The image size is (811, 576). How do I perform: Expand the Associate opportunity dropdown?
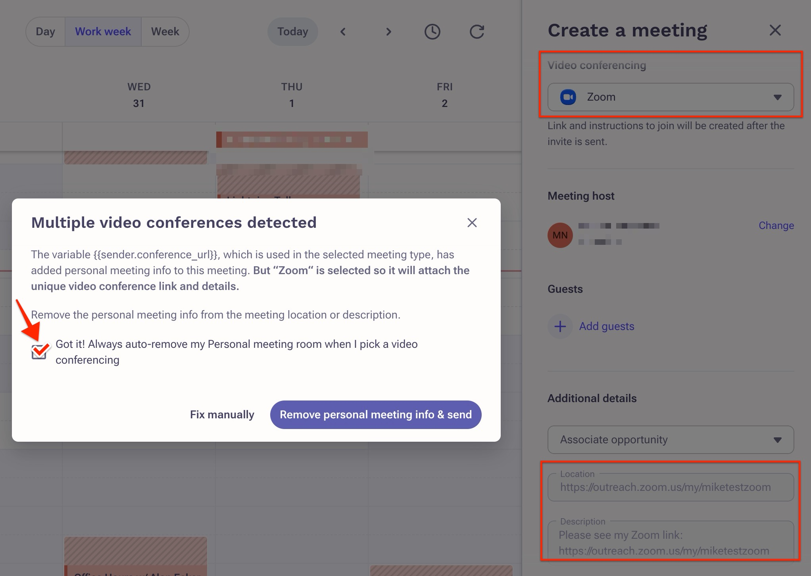click(670, 440)
